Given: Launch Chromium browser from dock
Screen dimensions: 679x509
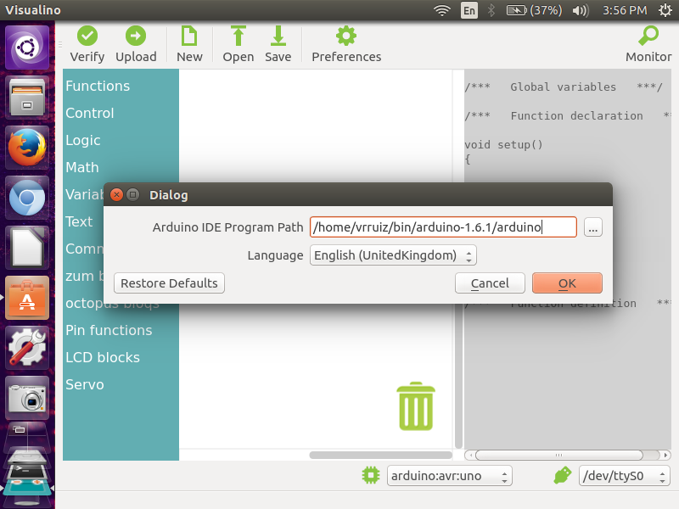Looking at the screenshot, I should 27,198.
